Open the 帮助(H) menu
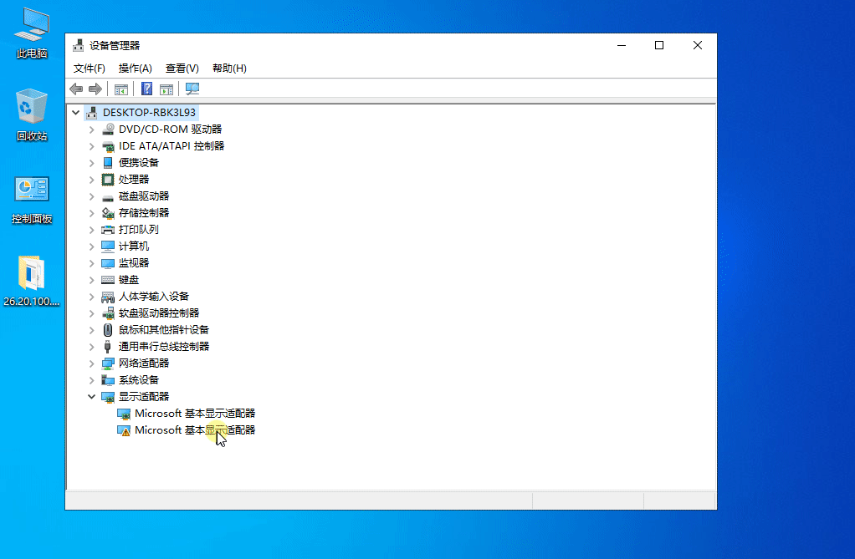 coord(229,69)
